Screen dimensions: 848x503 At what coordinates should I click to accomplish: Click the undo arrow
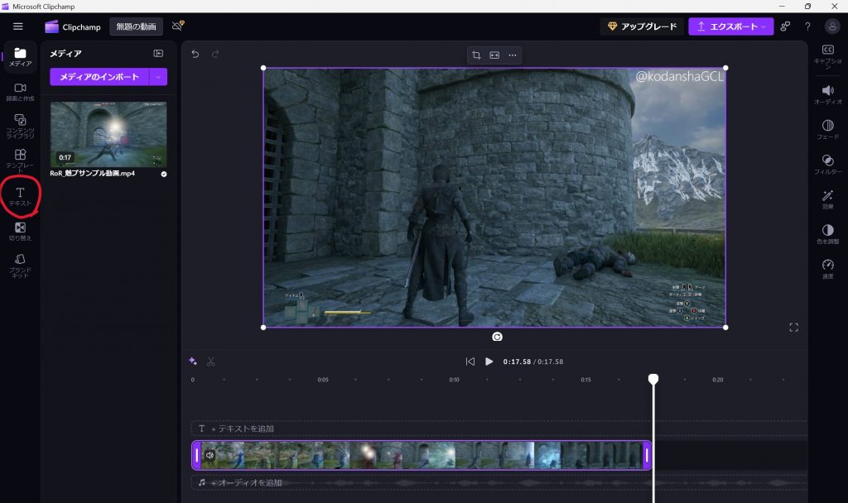click(195, 54)
